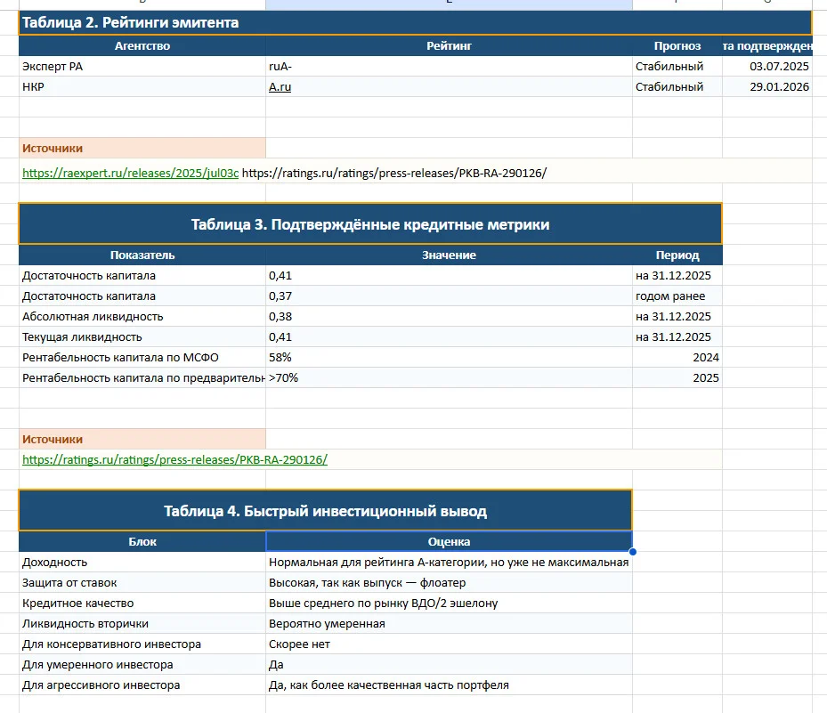Select the 'Рентабельность капитала по МСФО' cell
Viewport: 827px width, 713px height.
[142, 358]
